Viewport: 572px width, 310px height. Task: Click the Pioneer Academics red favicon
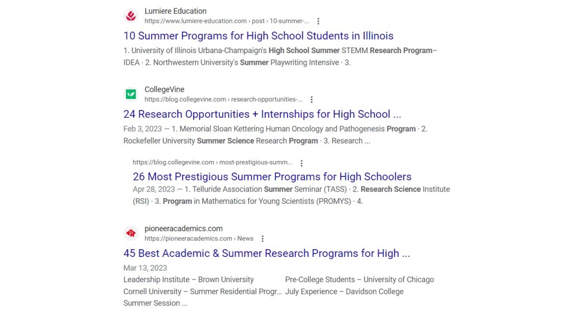coord(131,233)
